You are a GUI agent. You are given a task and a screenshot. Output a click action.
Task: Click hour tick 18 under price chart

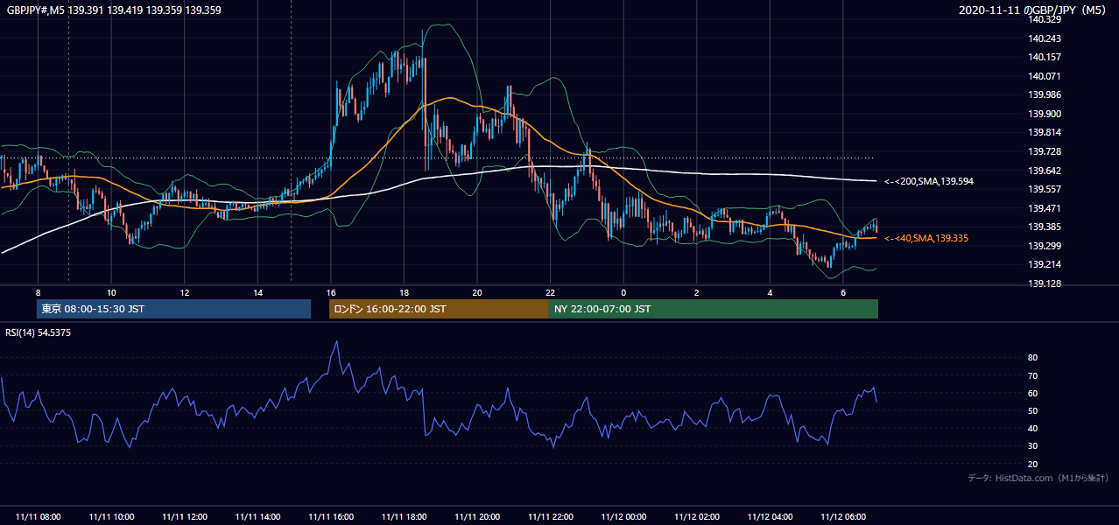pyautogui.click(x=404, y=292)
